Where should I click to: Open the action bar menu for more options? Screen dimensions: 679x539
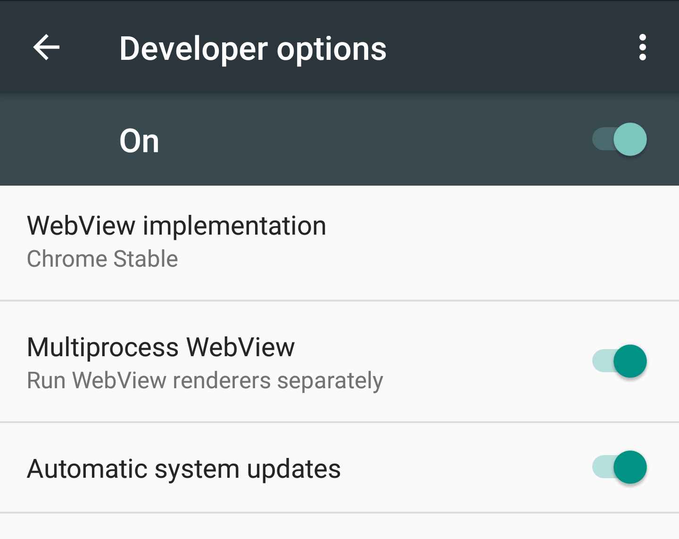click(643, 47)
